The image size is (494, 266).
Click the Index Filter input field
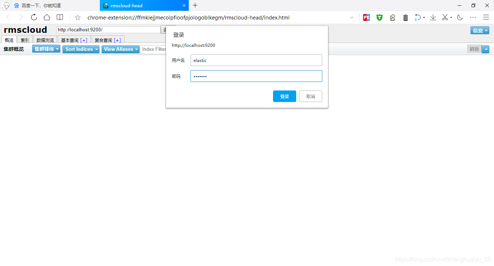[153, 49]
